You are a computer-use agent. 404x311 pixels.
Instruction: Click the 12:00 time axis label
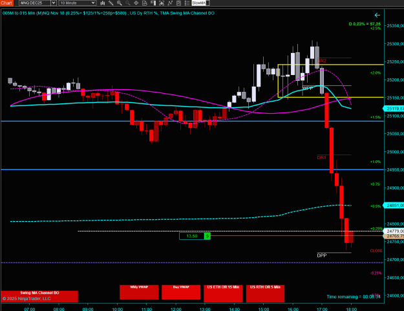coord(176,309)
